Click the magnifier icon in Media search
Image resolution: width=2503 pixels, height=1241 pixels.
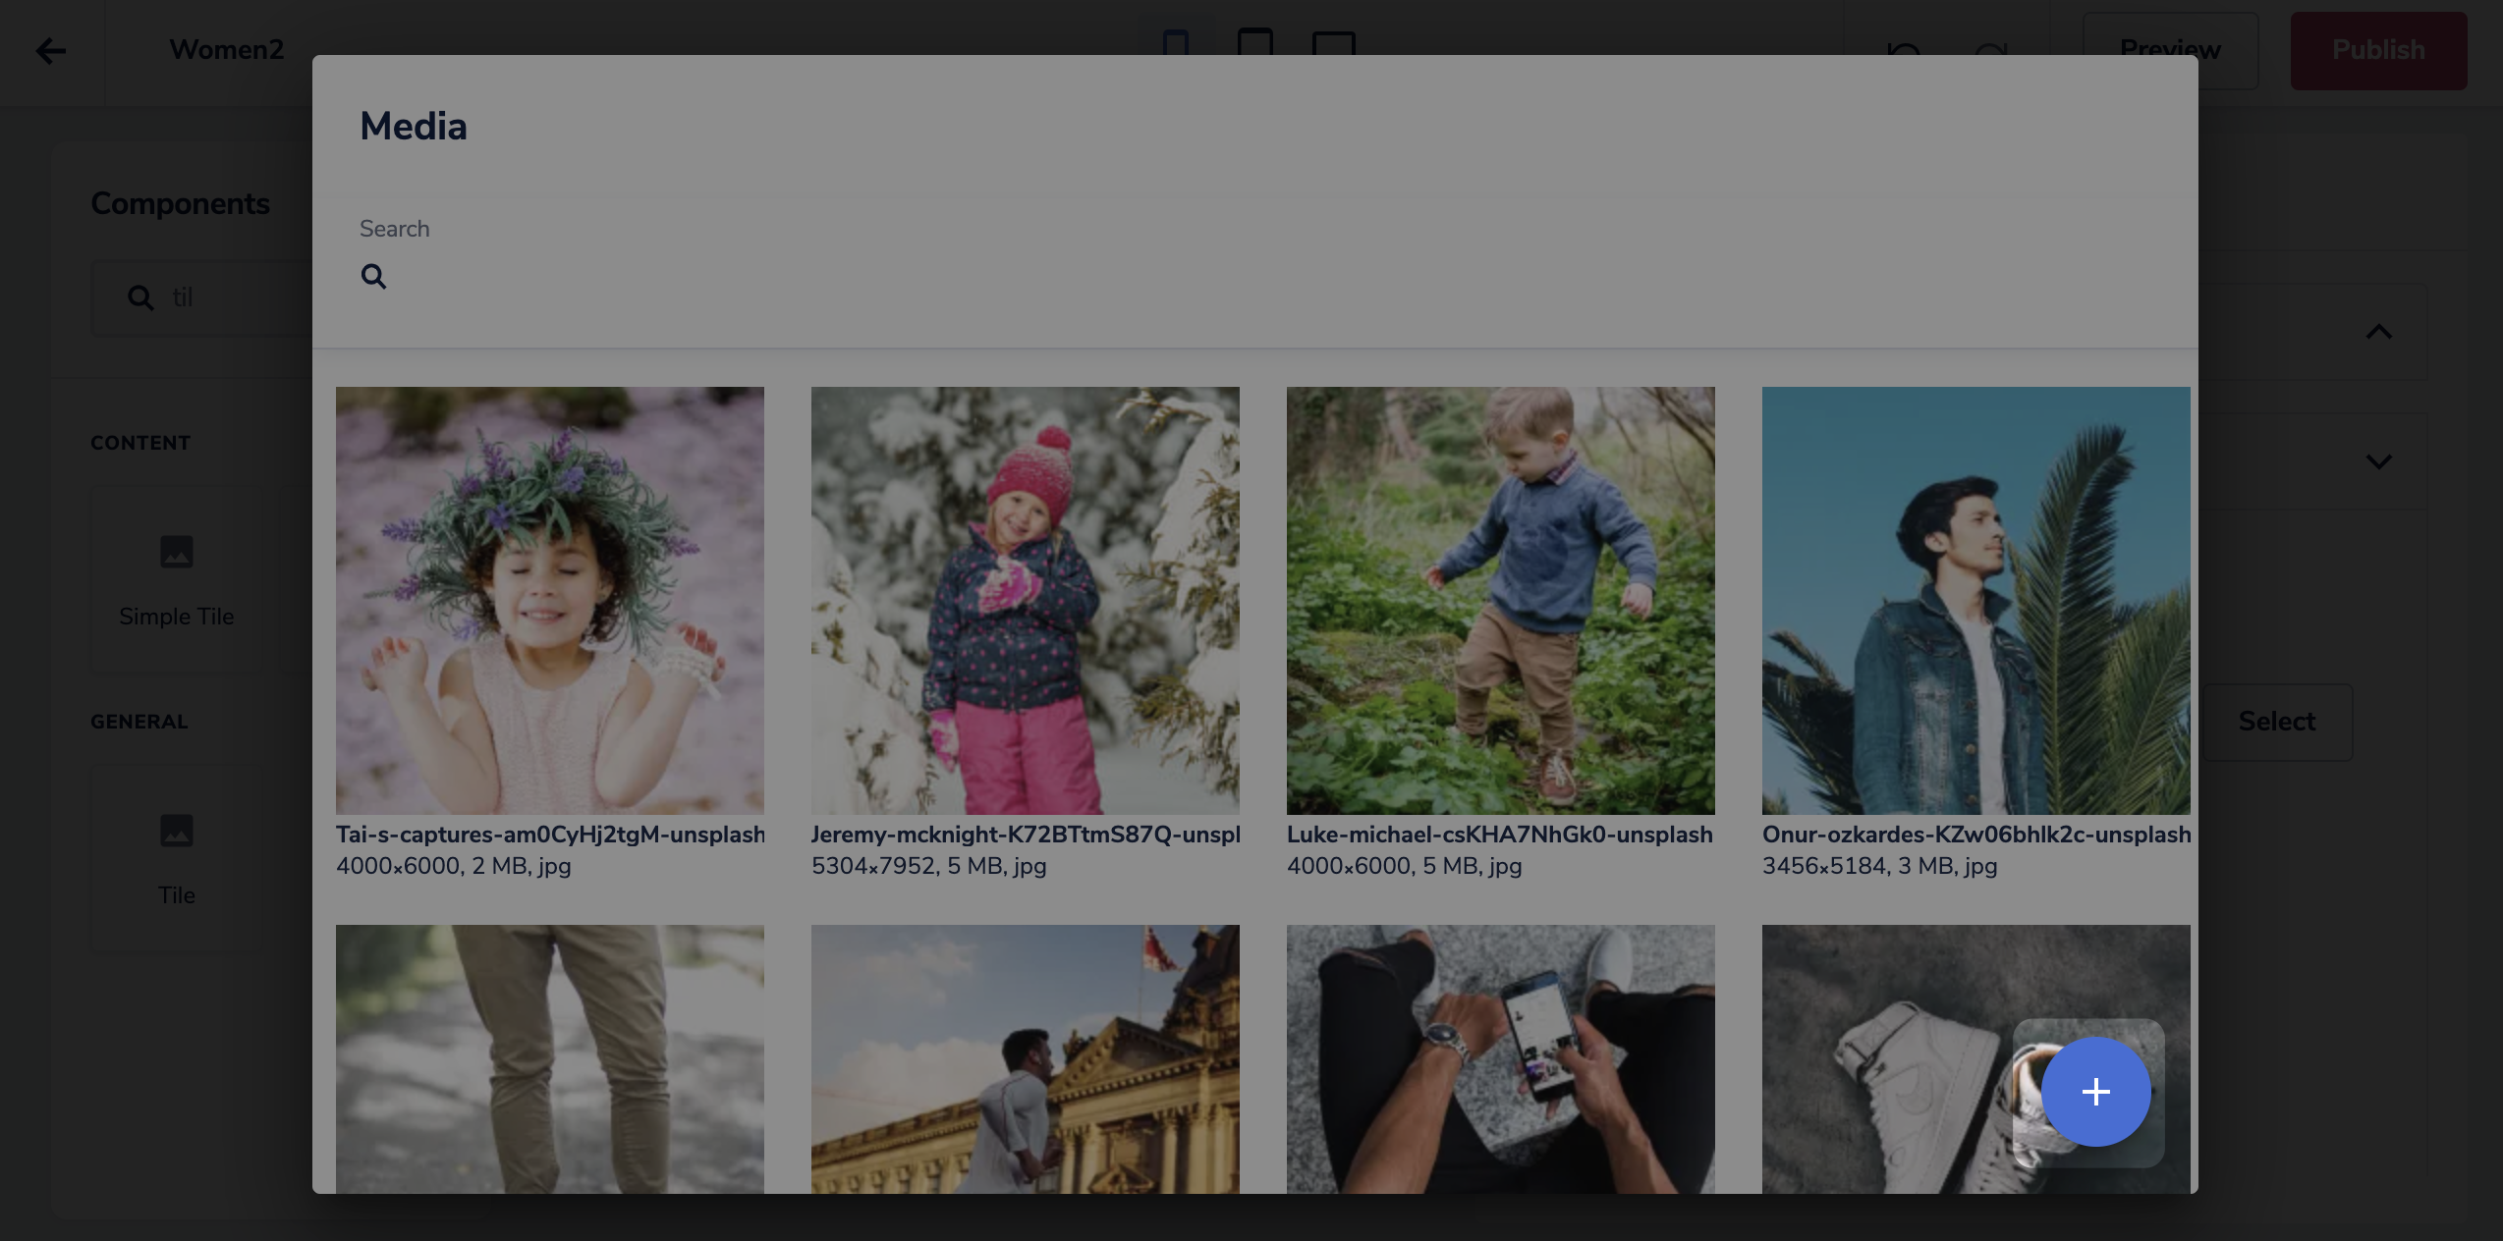pos(373,277)
